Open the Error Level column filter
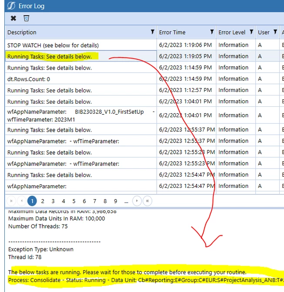Image resolution: width=284 pixels, height=292 pixels. (251, 32)
